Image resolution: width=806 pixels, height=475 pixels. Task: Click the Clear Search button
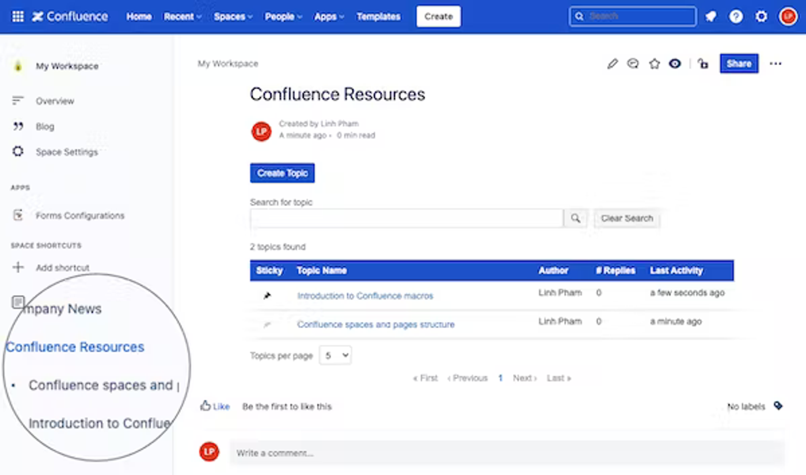click(627, 219)
